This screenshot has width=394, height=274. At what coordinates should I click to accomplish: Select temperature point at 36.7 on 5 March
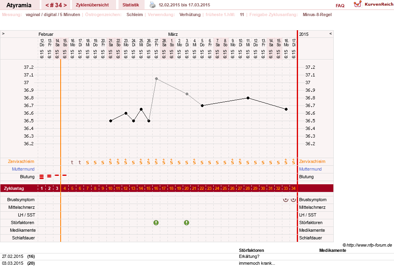pos(202,105)
